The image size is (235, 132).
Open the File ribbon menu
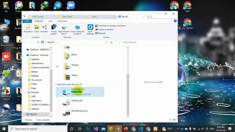pos(27,21)
